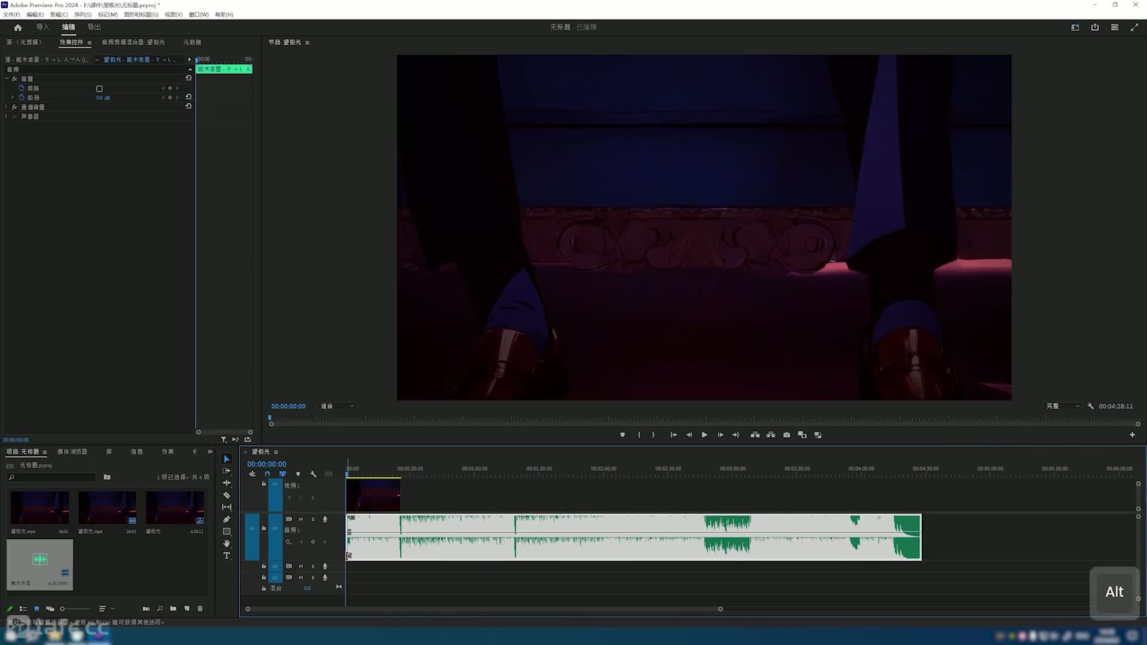Toggle full screen video icon
1147x645 pixels.
(1134, 27)
